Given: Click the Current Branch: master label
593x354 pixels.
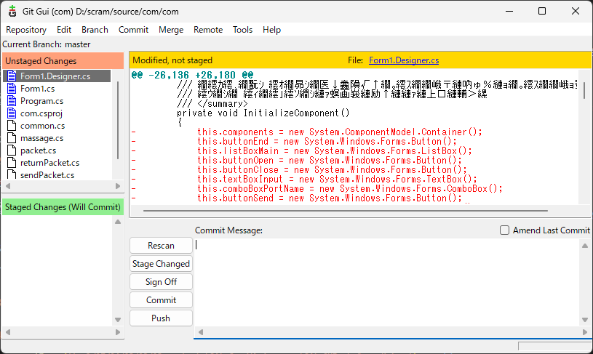Looking at the screenshot, I should (47, 44).
